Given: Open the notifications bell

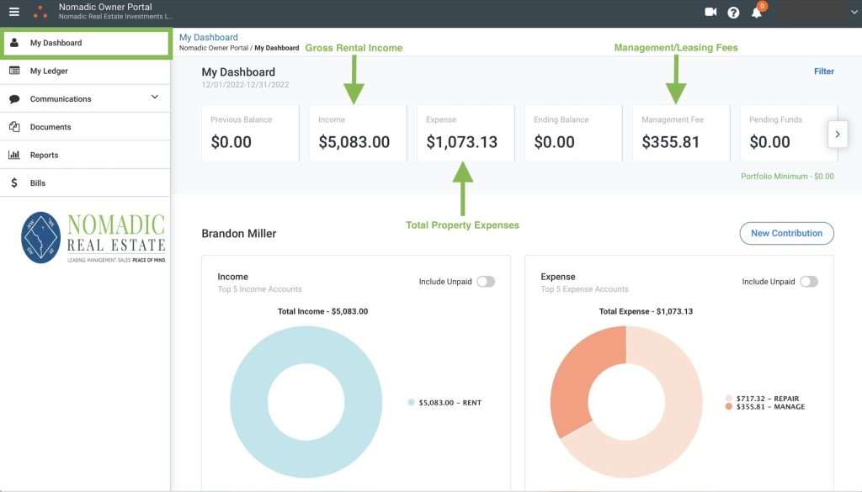Looking at the screenshot, I should point(756,13).
